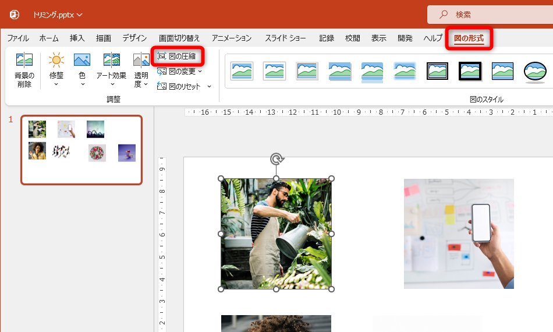Apply the first picture style in the gallery

242,70
